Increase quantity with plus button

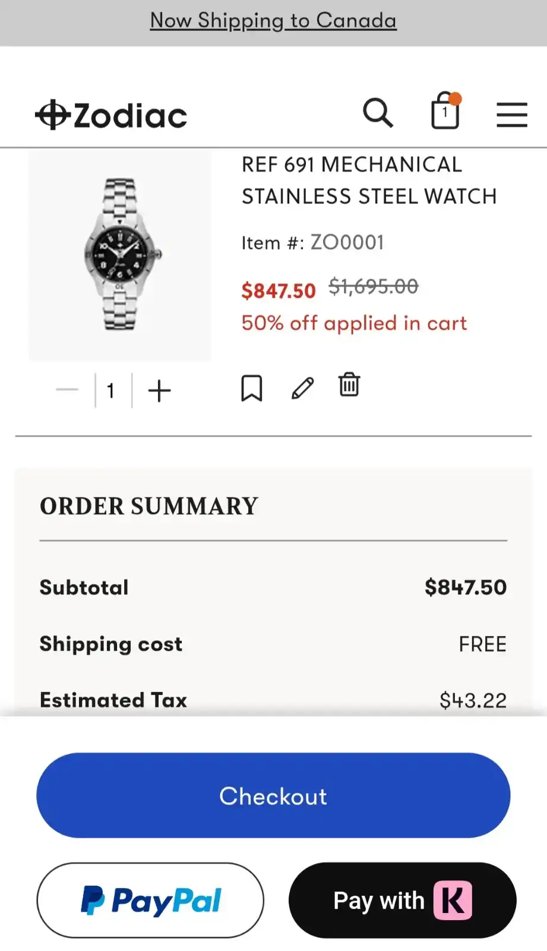pyautogui.click(x=159, y=391)
